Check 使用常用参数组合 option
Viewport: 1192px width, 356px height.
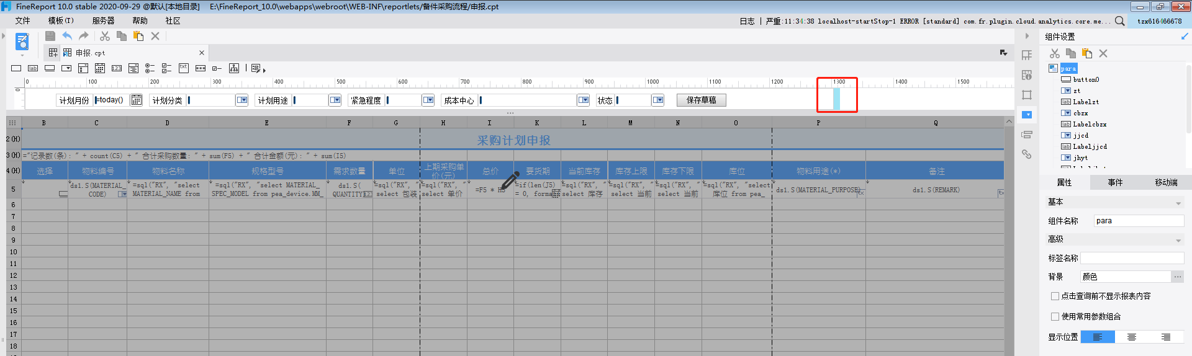tap(1055, 316)
